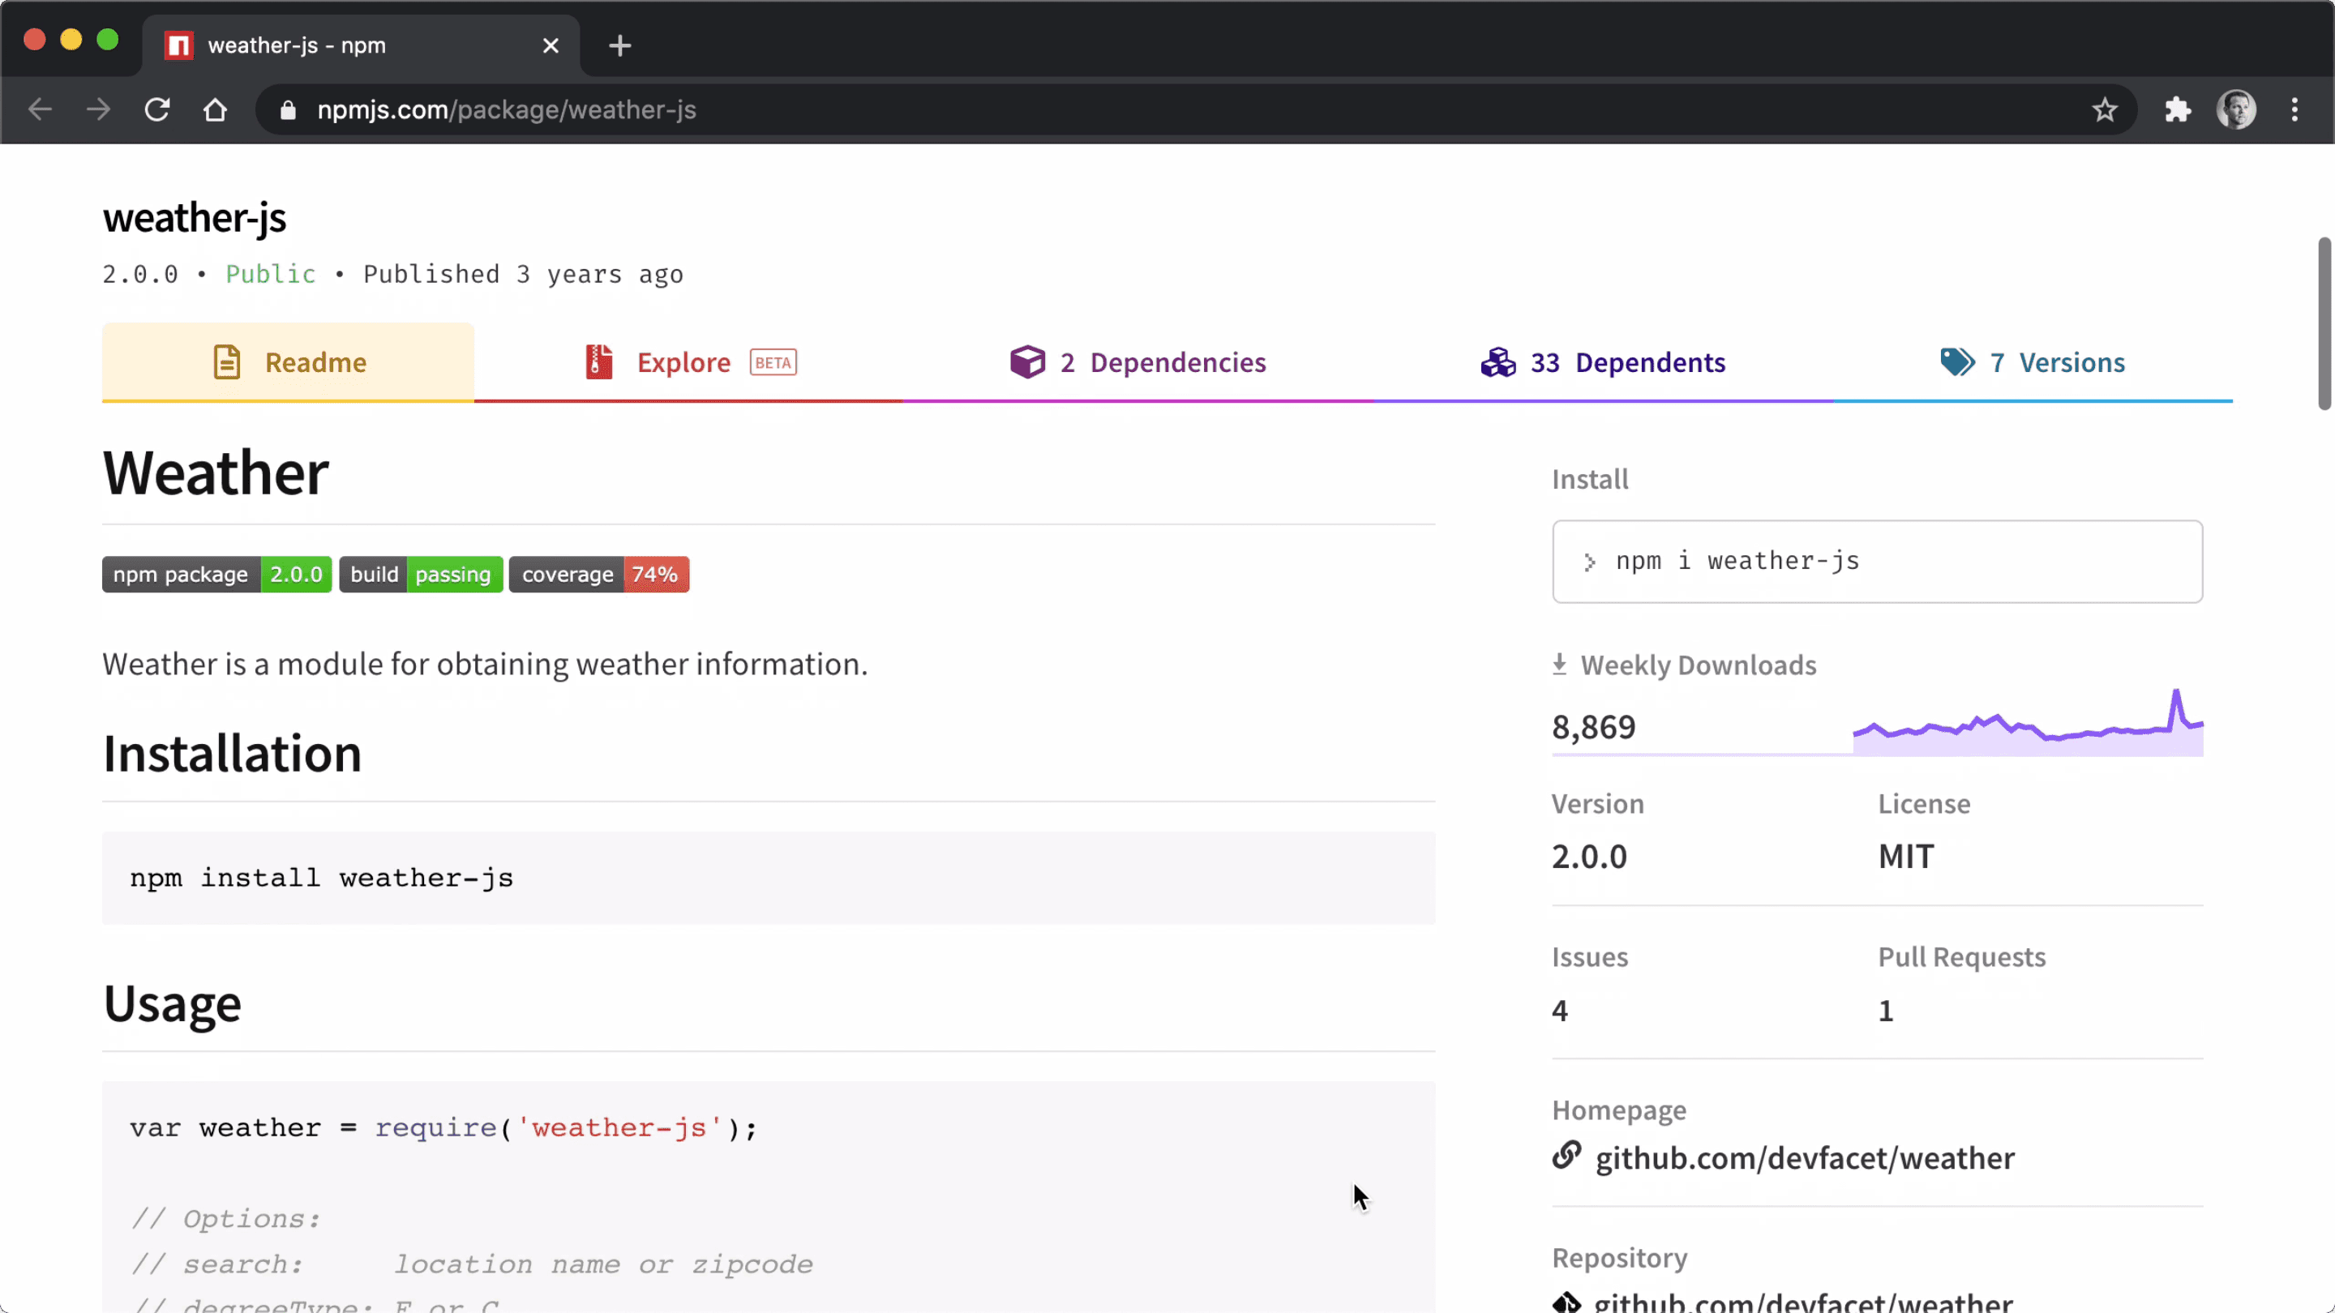2335x1313 pixels.
Task: Click the 8,869 weekly downloads number
Action: point(1593,727)
